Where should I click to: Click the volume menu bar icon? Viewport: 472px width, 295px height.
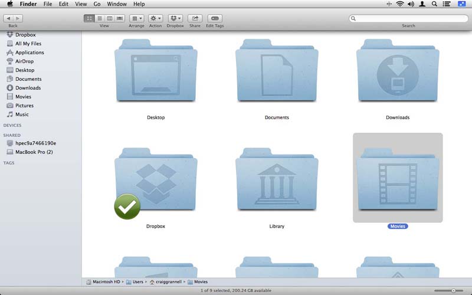point(411,4)
